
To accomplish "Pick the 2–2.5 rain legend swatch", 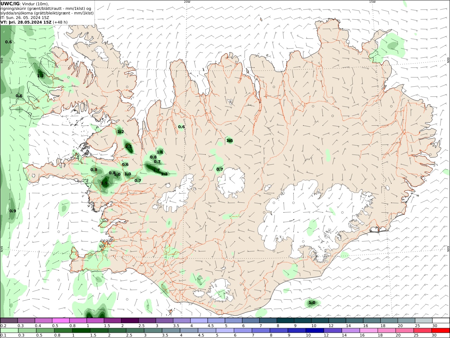I will click(x=117, y=331).
